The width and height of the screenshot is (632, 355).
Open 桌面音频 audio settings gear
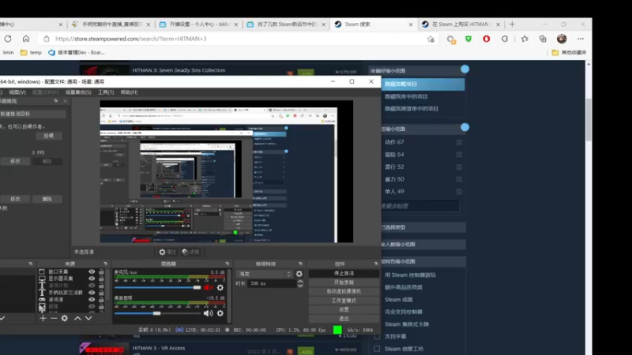tap(220, 313)
